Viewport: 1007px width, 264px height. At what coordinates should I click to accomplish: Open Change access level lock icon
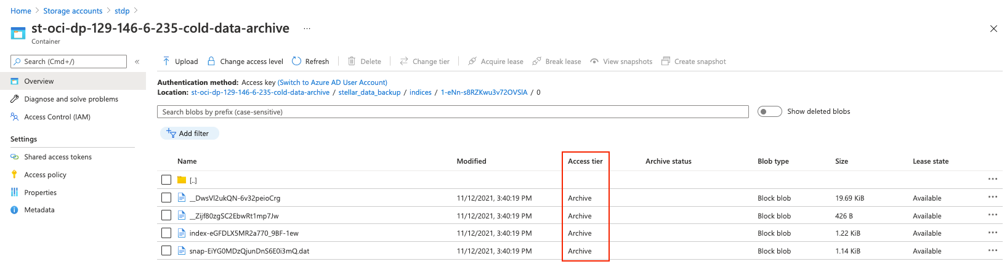211,62
